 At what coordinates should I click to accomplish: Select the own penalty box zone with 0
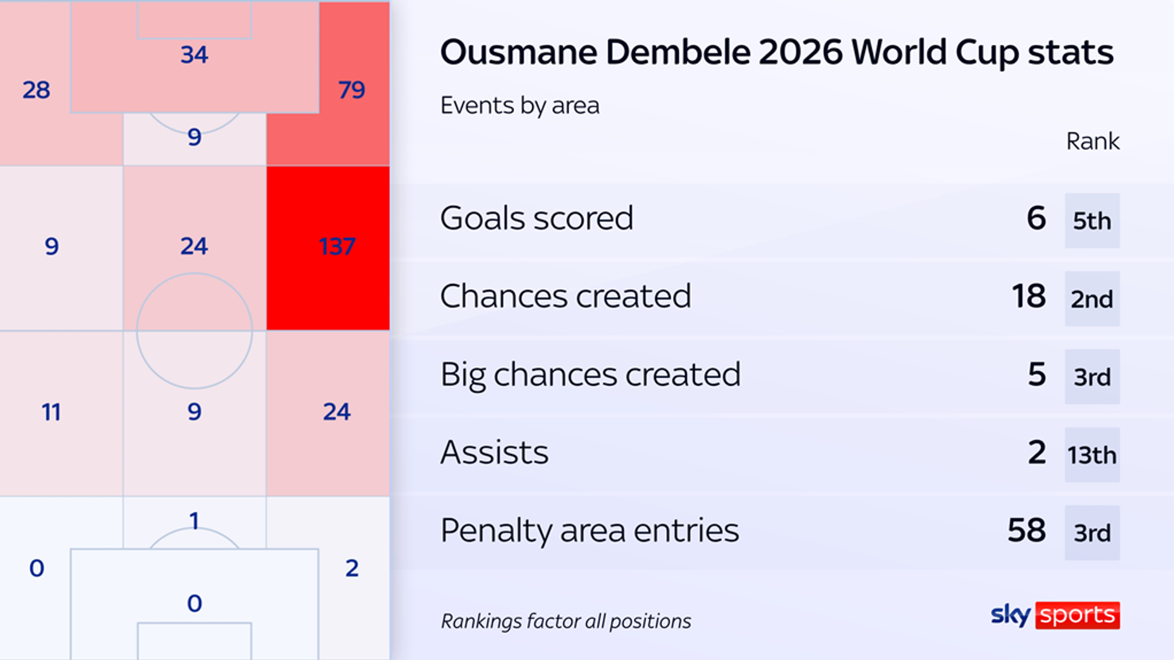coord(194,603)
